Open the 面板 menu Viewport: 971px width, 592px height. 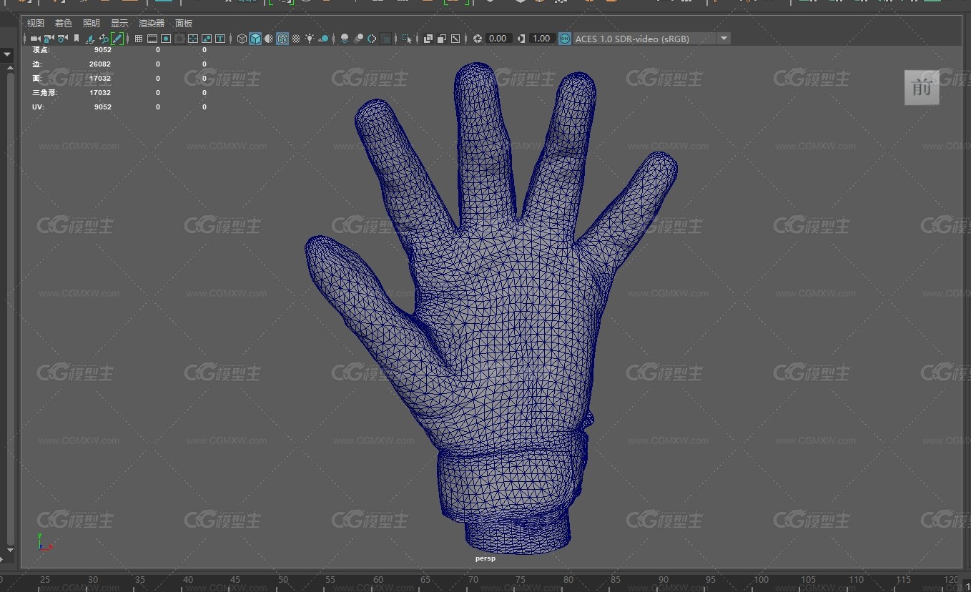[184, 23]
